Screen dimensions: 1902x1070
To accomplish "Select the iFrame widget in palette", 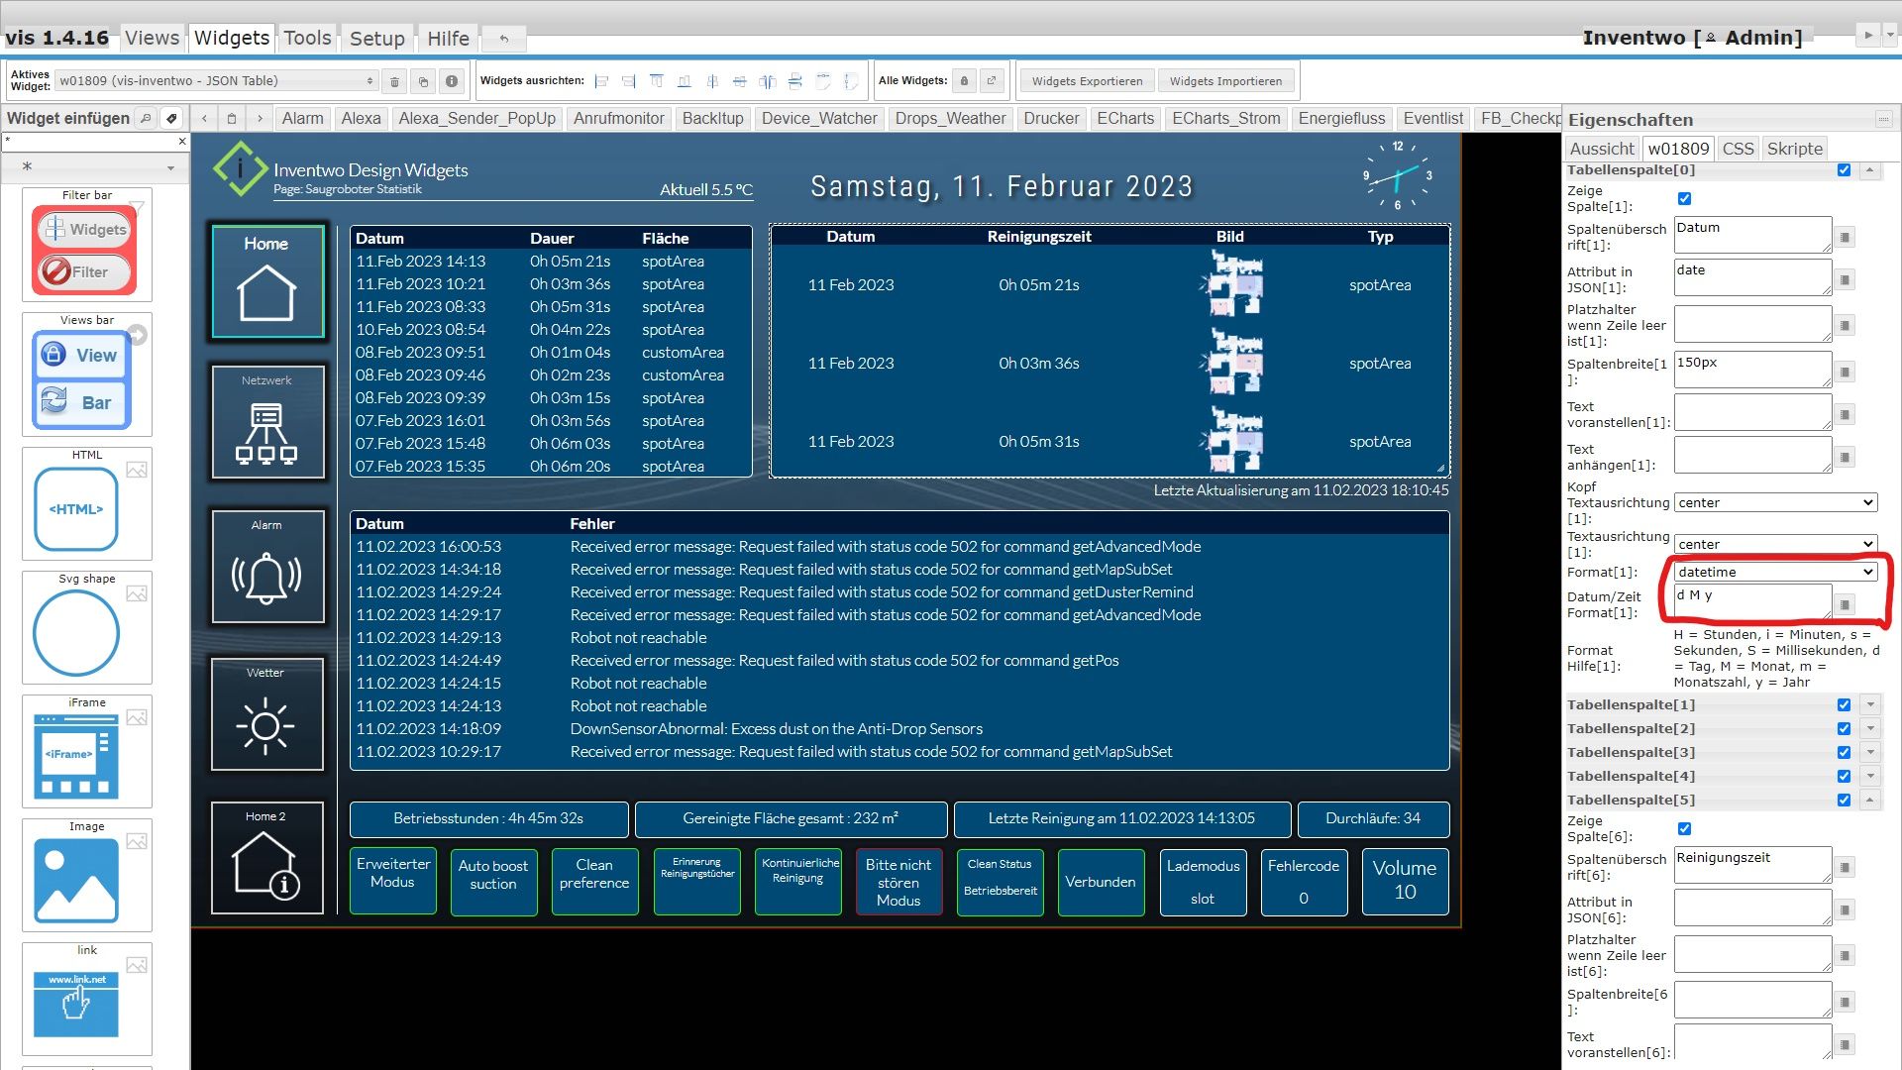I will 87,751.
